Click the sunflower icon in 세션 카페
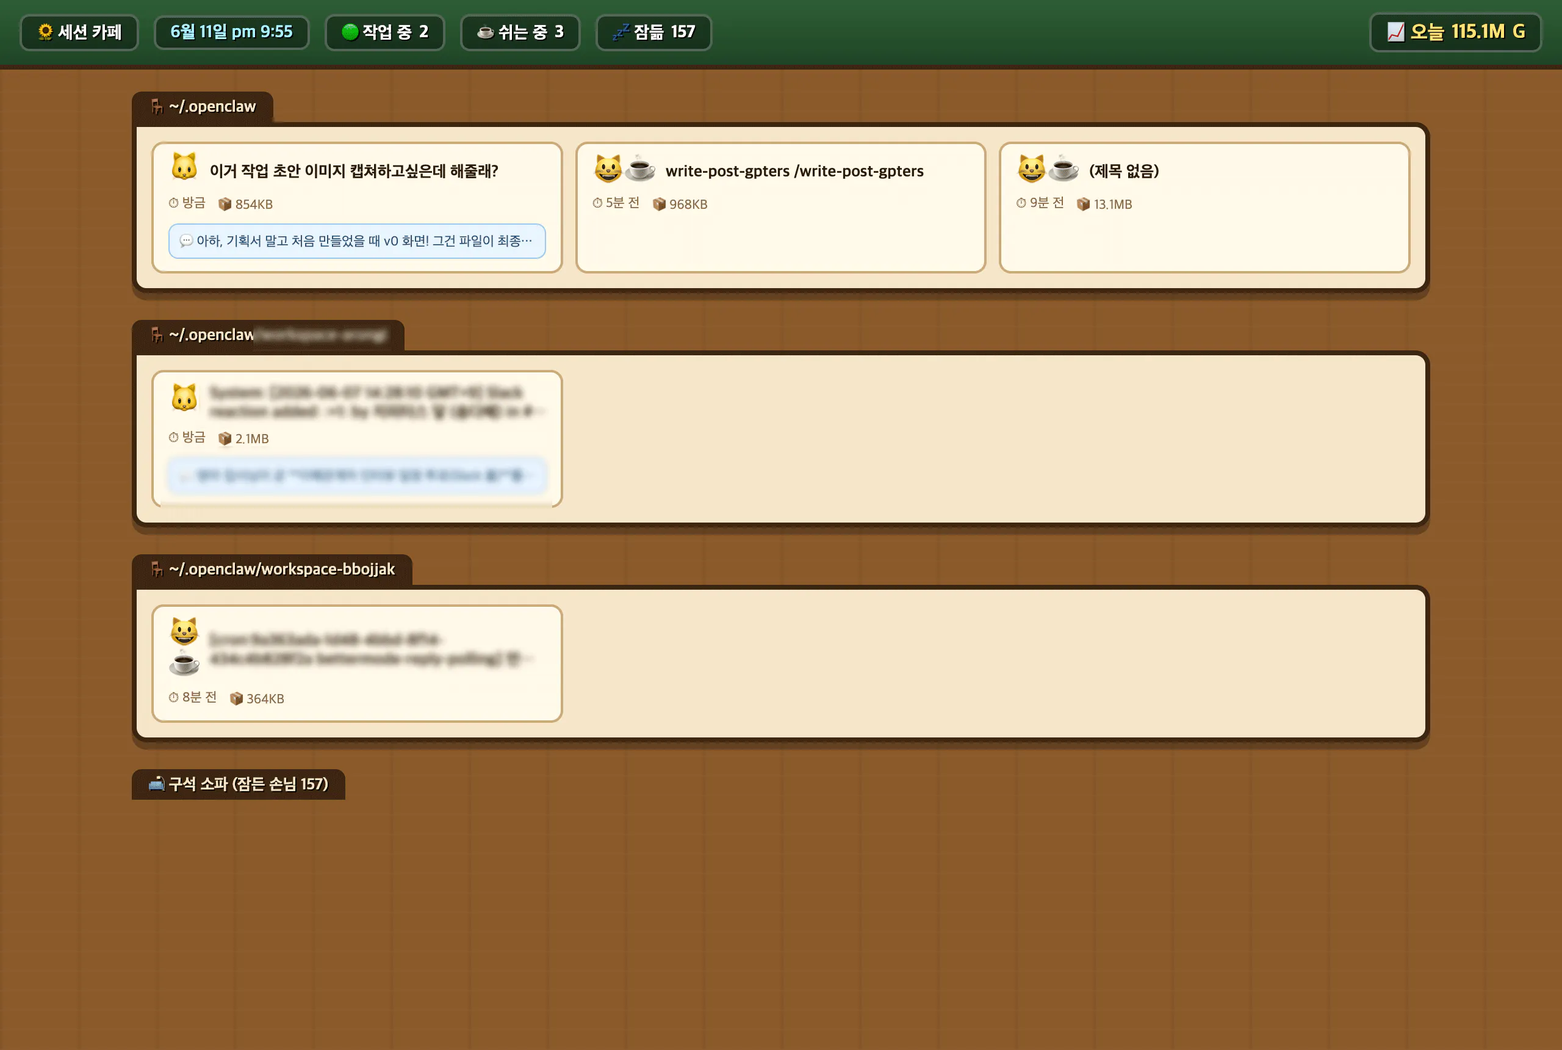The height and width of the screenshot is (1050, 1562). click(x=45, y=32)
